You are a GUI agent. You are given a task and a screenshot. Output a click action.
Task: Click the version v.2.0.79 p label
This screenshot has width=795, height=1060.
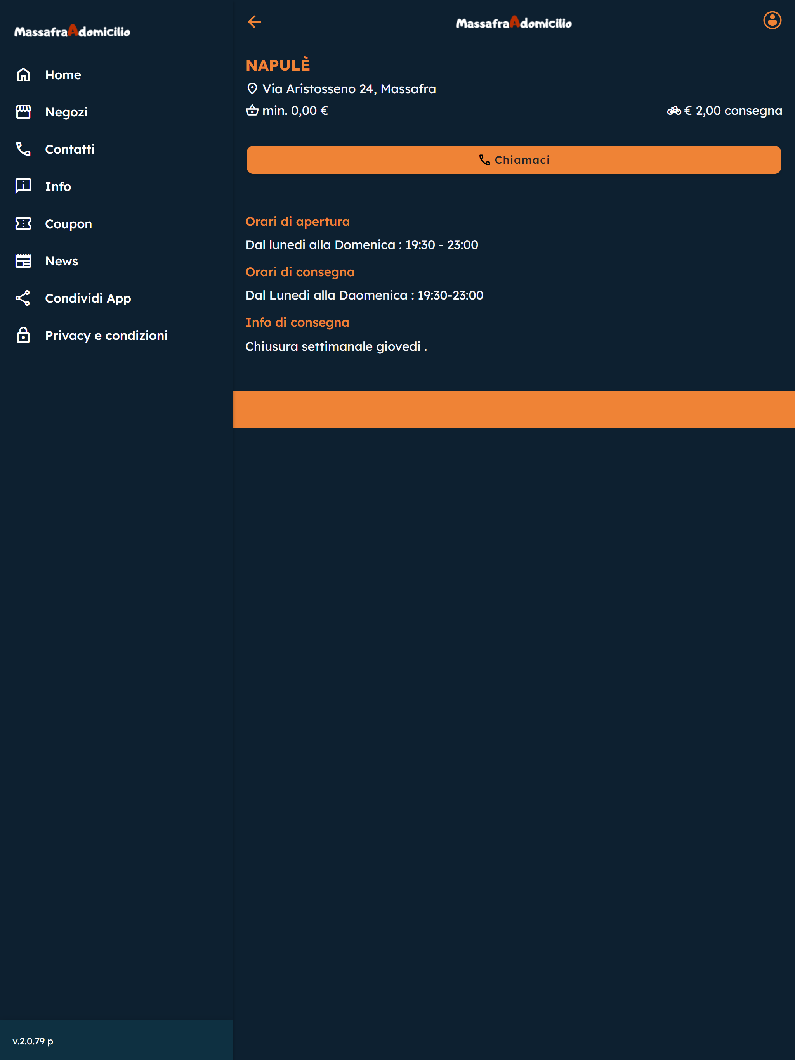click(x=33, y=1041)
